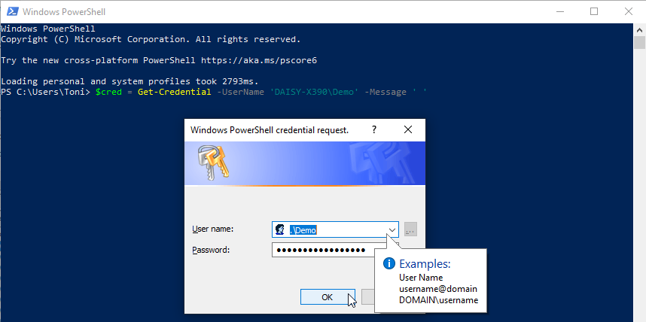This screenshot has height=322, width=646.
Task: Open the User name dropdown arrow
Action: (x=392, y=229)
